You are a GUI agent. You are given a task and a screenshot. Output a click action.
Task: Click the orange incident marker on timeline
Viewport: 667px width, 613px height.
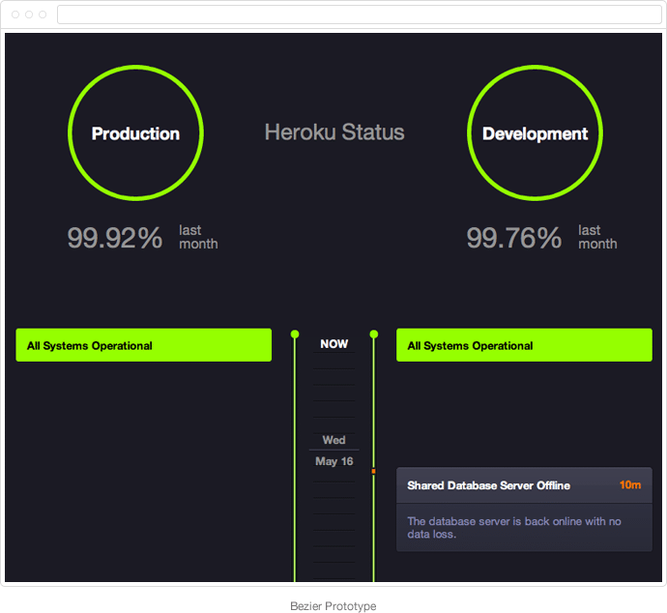click(x=374, y=471)
